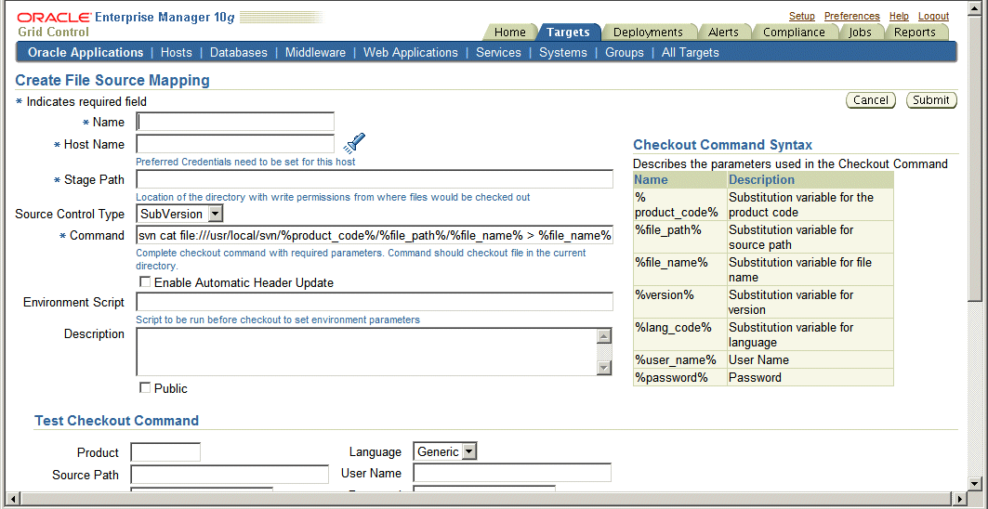
Task: Click horizontal scrollbar left arrow
Action: coord(11,498)
